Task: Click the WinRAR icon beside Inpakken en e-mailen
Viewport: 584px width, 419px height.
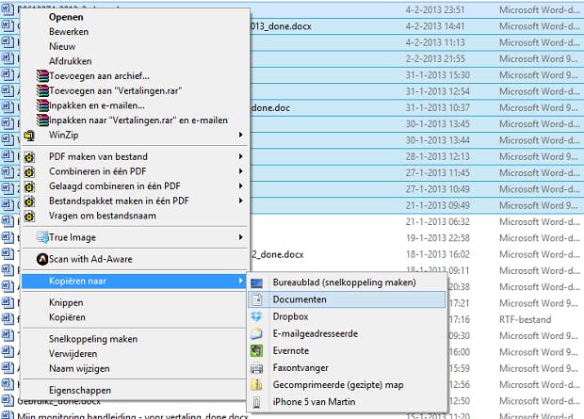Action: [42, 105]
